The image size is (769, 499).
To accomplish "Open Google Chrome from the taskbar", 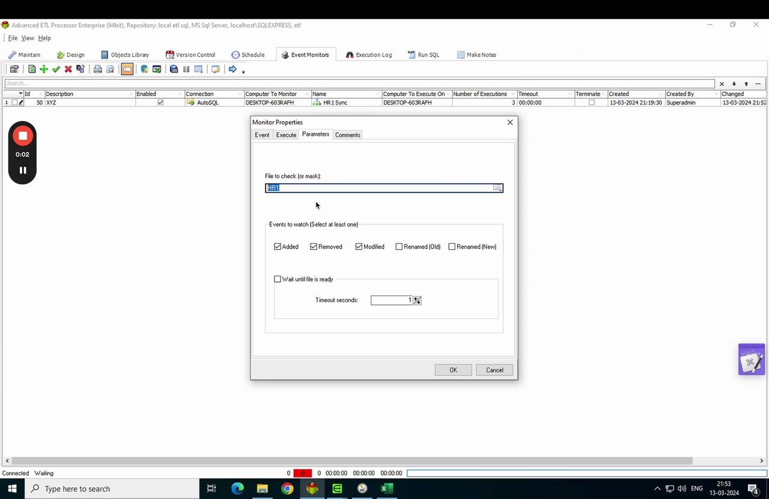I will tap(288, 489).
